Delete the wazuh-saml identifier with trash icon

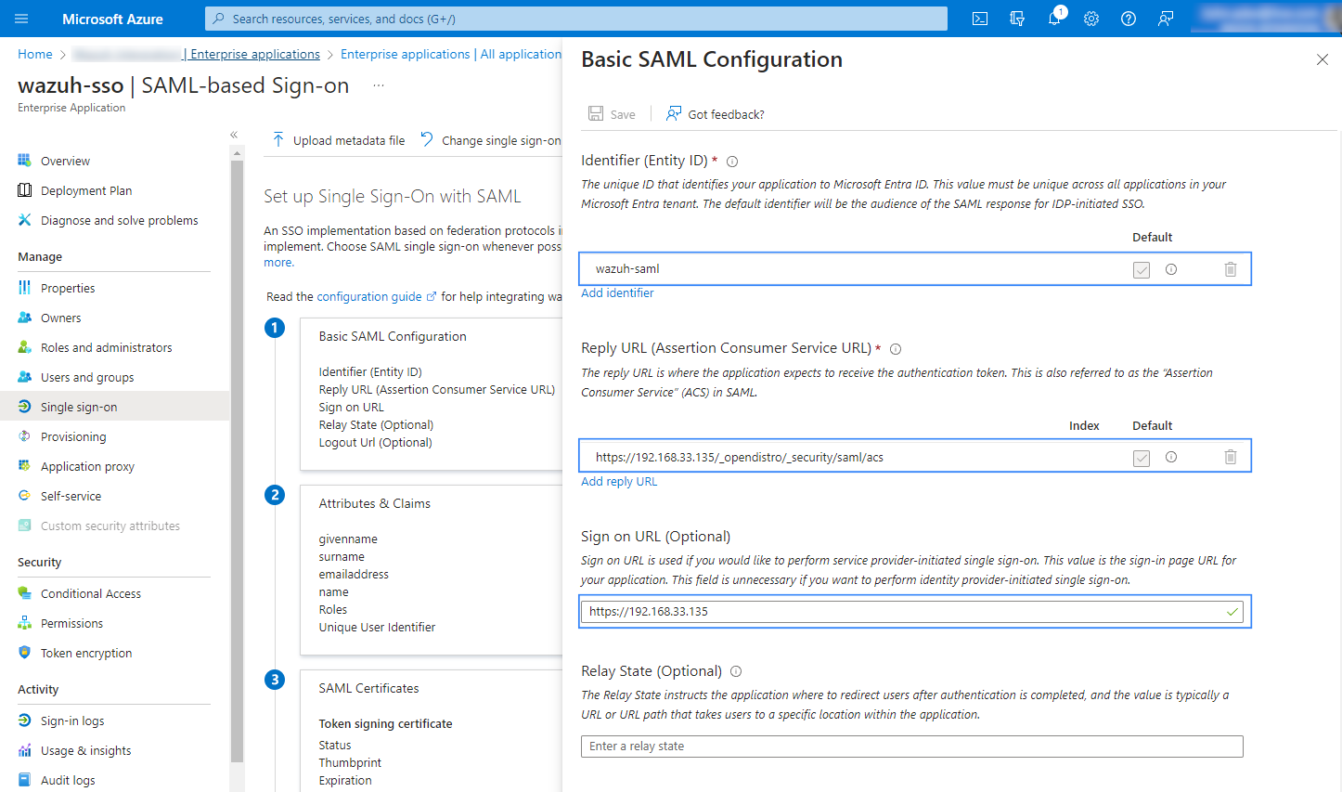(1230, 269)
